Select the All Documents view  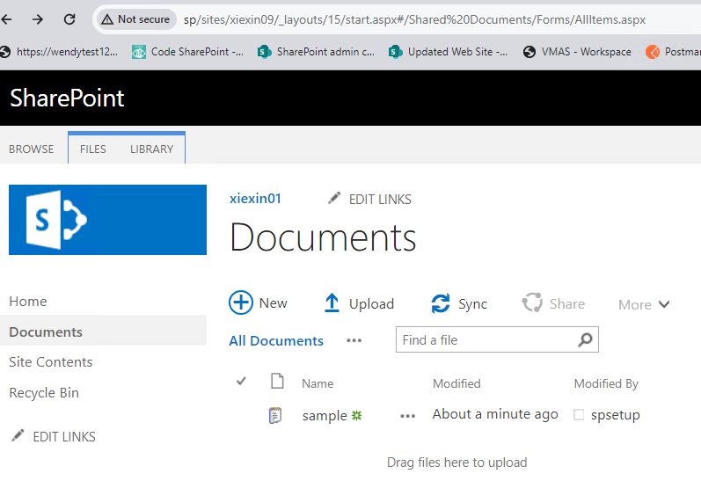276,340
